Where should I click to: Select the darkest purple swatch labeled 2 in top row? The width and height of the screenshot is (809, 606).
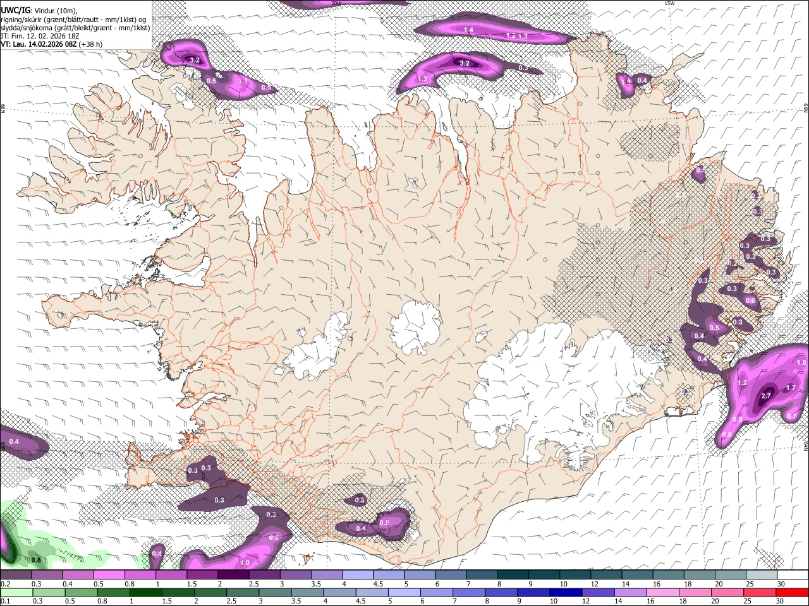pos(234,575)
